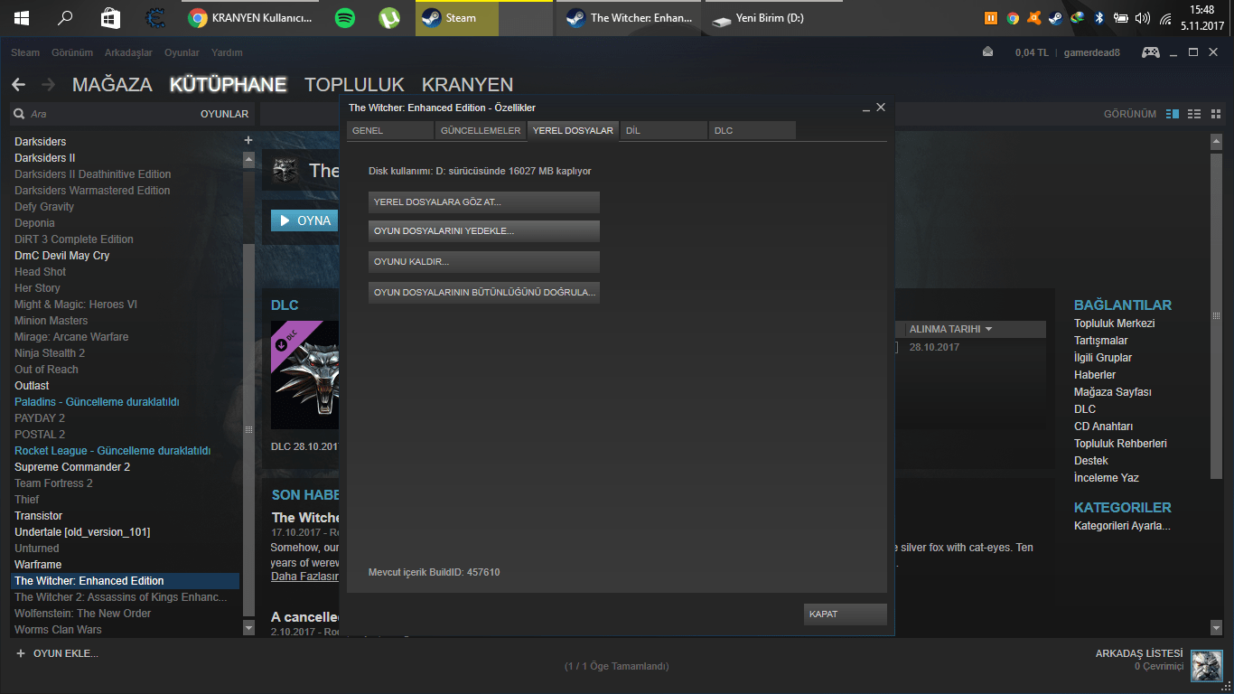Open the 0,04 TL wallet balance
1234x694 pixels.
1032,52
